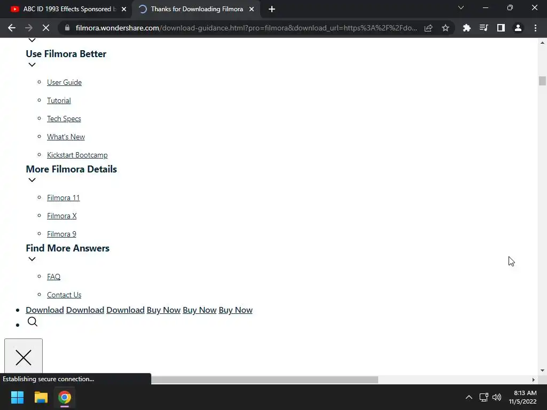This screenshot has width=547, height=410.
Task: Click the last Buy Now link
Action: click(236, 310)
